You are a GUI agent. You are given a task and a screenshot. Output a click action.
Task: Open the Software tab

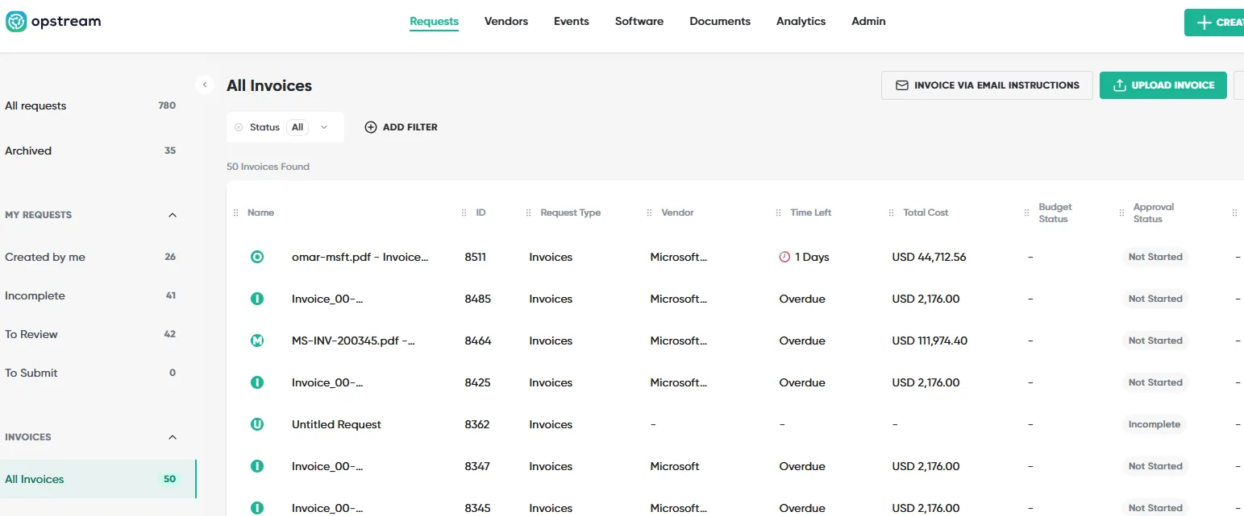pos(639,22)
